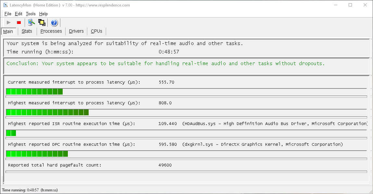This screenshot has width=373, height=194.
Task: Open the Tools menu
Action: pos(31,14)
